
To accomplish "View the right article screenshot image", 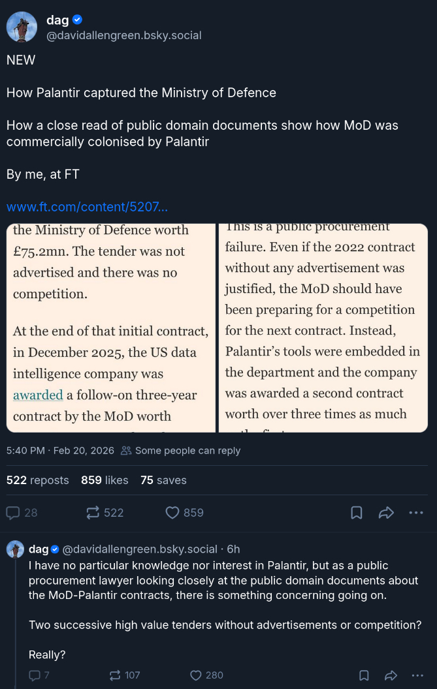I will click(x=323, y=328).
